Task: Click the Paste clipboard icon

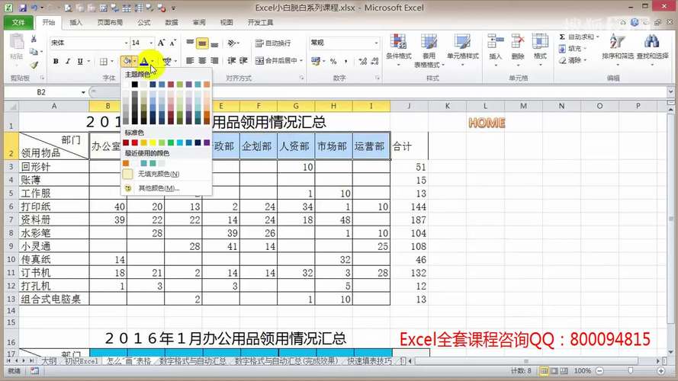Action: pyautogui.click(x=17, y=43)
